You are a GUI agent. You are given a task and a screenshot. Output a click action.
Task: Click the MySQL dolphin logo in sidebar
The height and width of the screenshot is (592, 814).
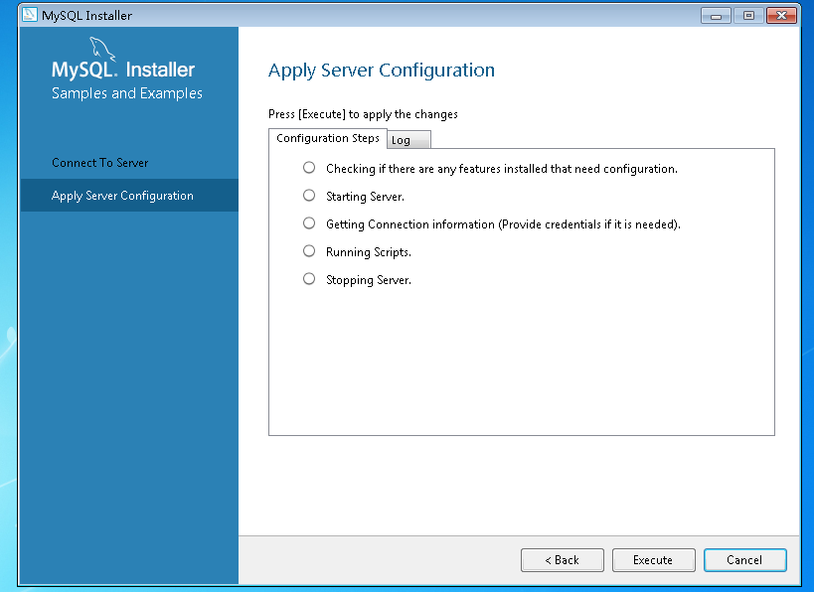click(x=102, y=49)
